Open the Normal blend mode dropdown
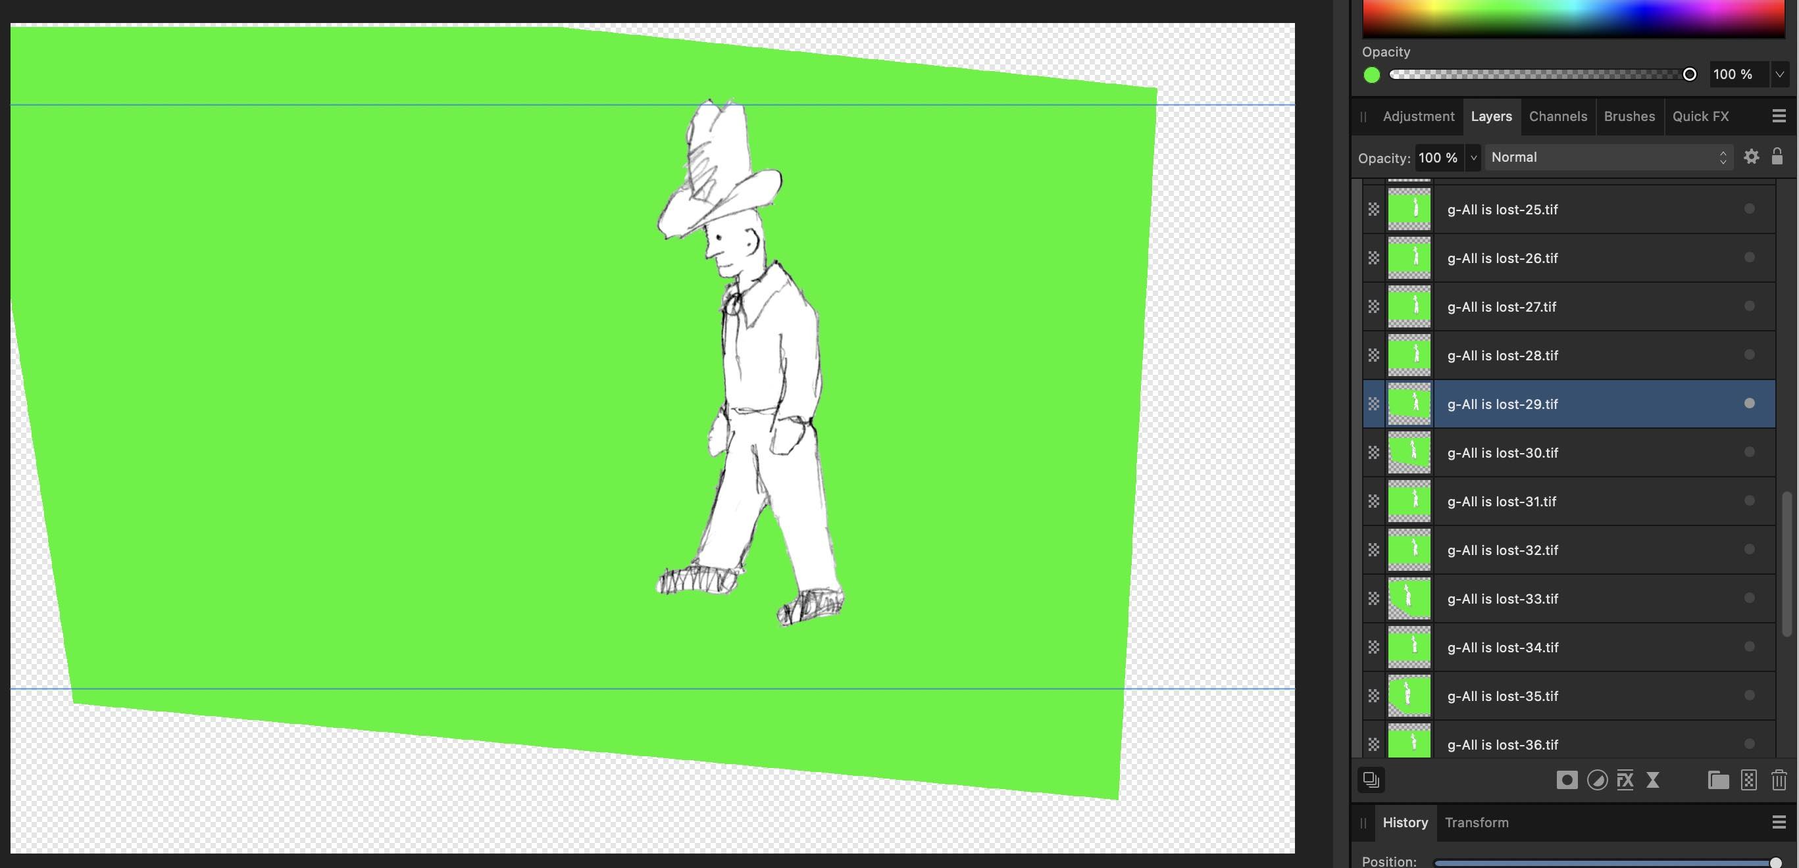This screenshot has height=868, width=1799. 1609,157
